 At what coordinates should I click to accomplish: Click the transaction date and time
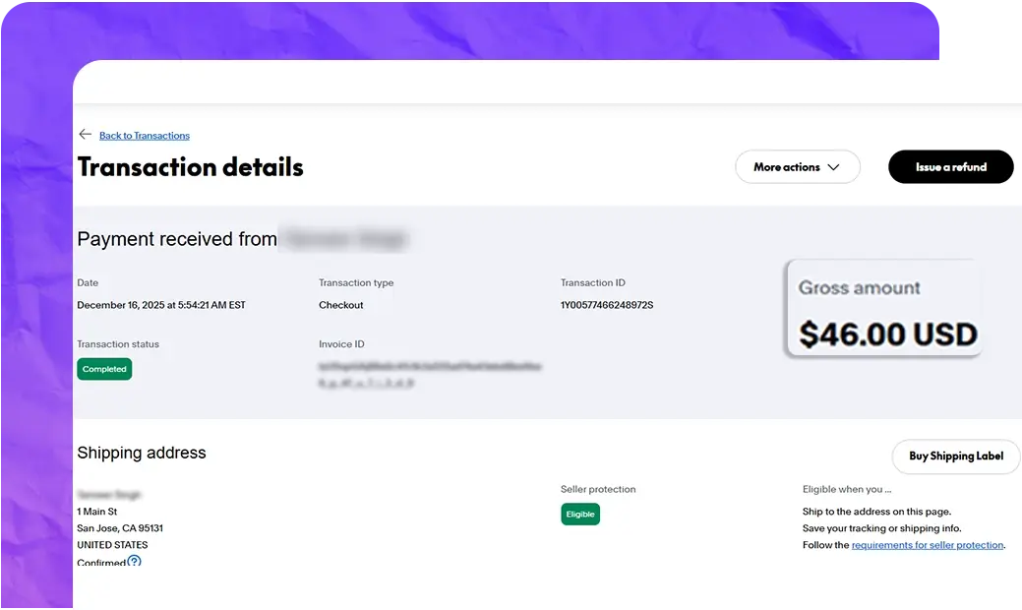[x=161, y=305]
